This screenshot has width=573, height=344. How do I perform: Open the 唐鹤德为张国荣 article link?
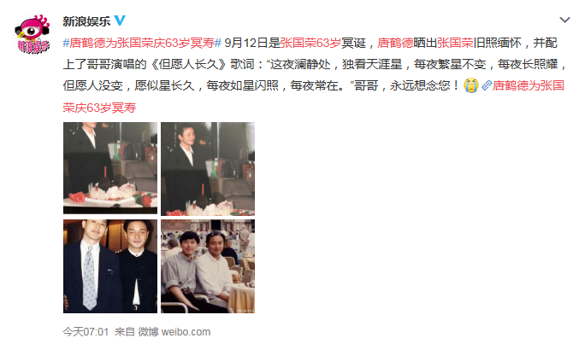(x=529, y=85)
